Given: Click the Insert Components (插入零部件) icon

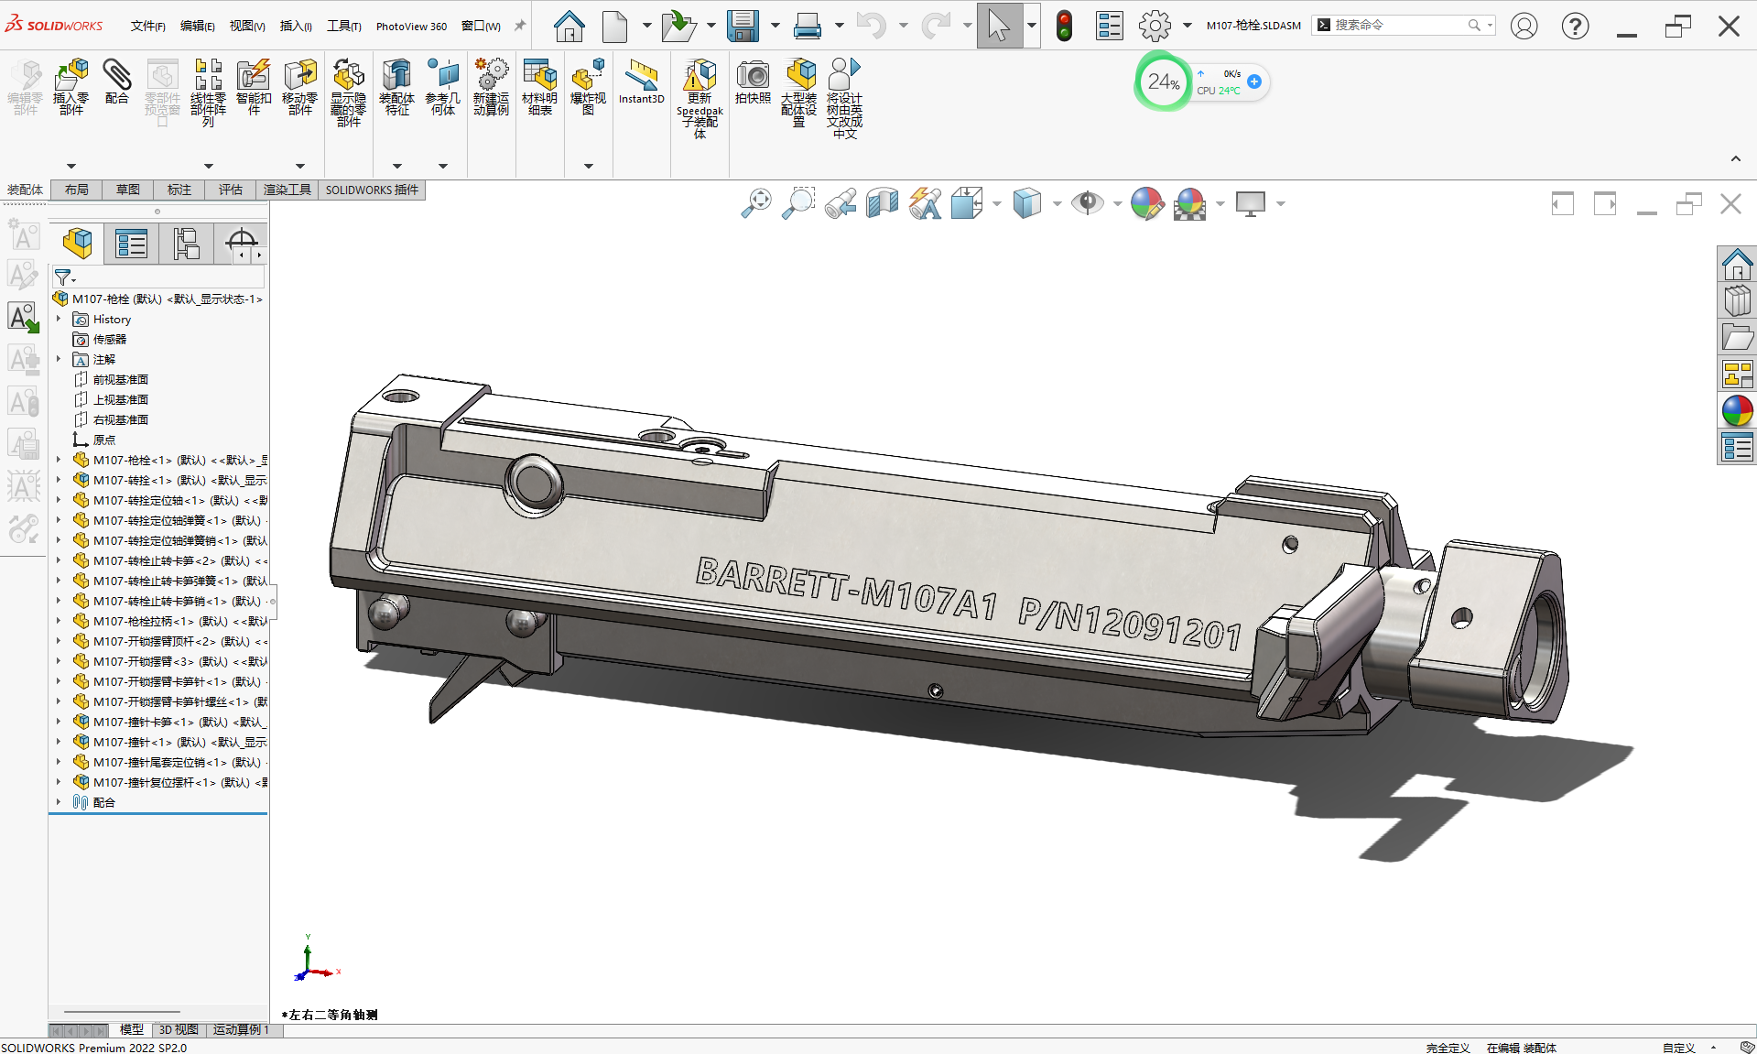Looking at the screenshot, I should pyautogui.click(x=70, y=87).
